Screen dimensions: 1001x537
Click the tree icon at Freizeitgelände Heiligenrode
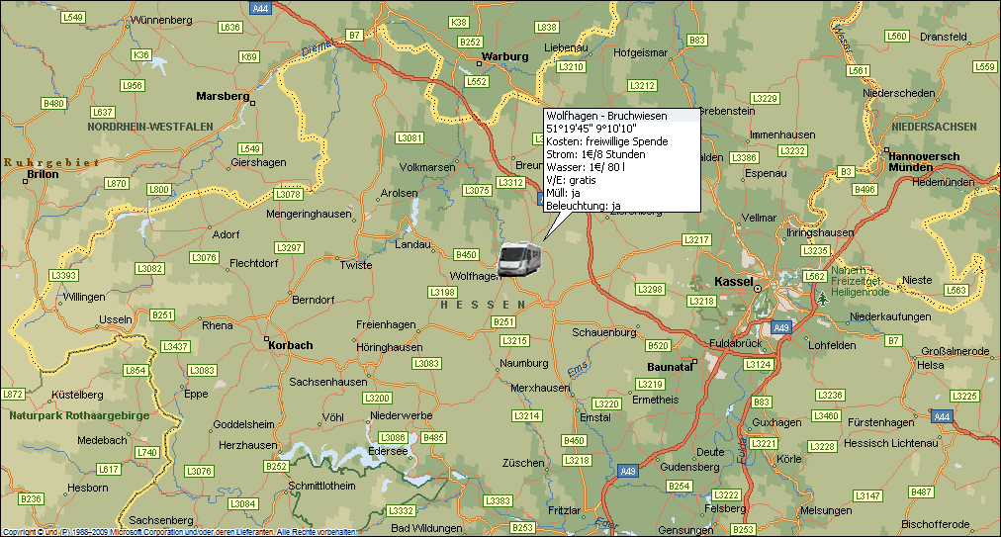(x=823, y=299)
